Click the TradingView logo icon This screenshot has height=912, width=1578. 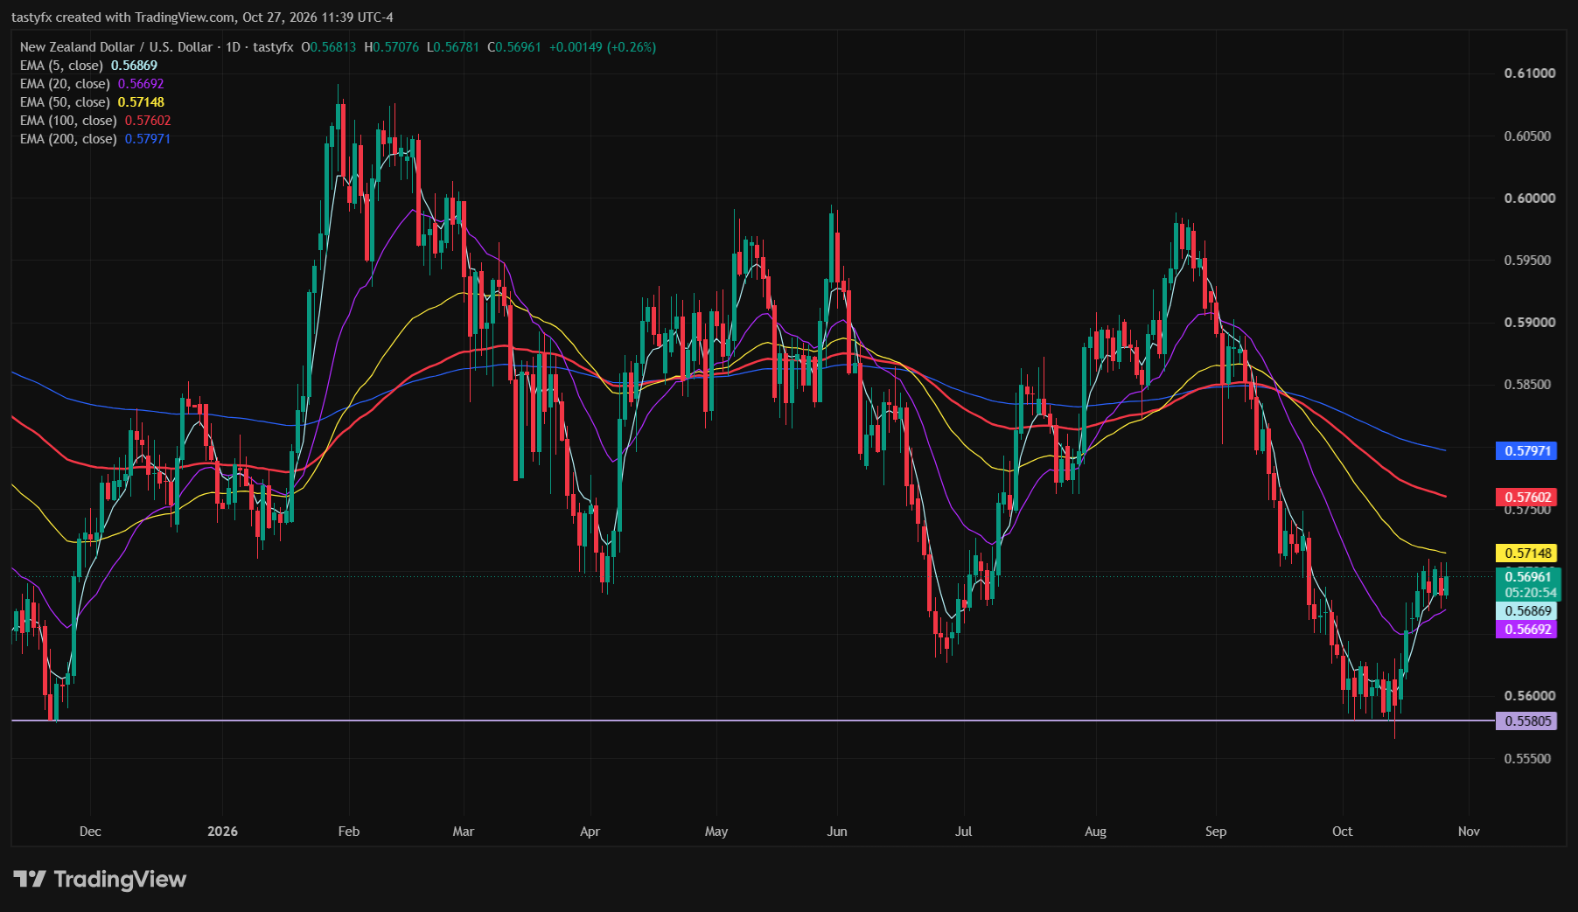pyautogui.click(x=30, y=879)
